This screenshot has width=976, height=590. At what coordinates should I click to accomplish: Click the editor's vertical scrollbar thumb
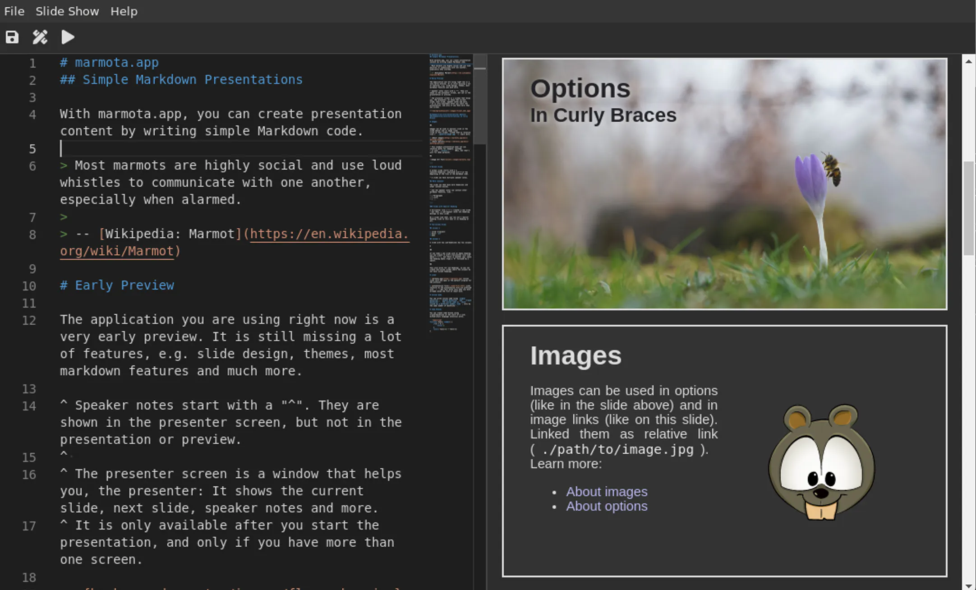tap(480, 99)
